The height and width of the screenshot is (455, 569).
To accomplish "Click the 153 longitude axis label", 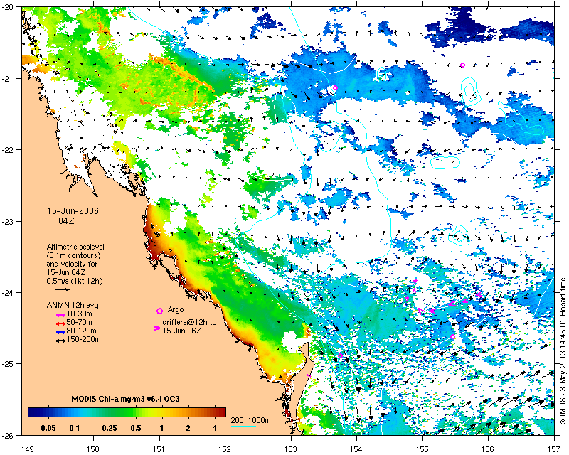I will coord(291,449).
